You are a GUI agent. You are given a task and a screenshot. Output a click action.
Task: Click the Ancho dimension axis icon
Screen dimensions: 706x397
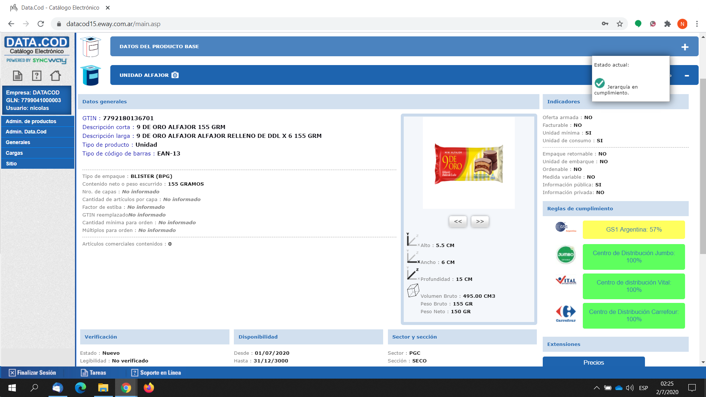click(413, 257)
